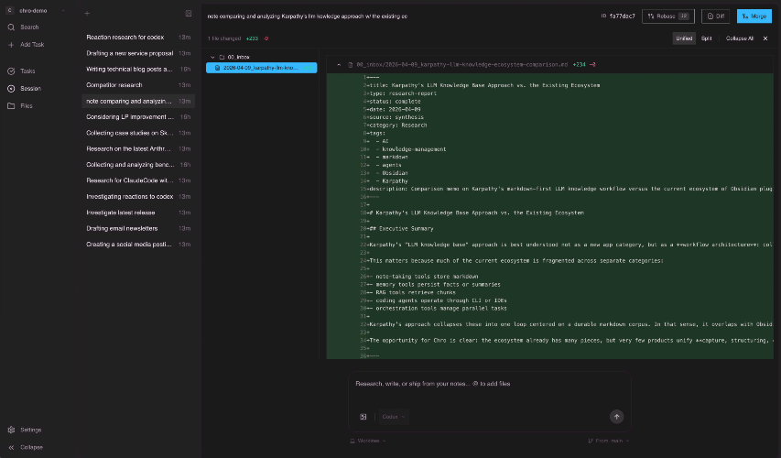Click the send arrow button
Image resolution: width=781 pixels, height=458 pixels.
[616, 417]
